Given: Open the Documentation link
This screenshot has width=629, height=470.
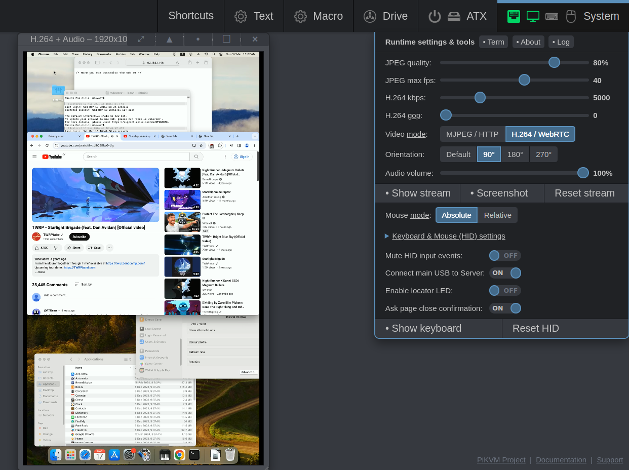Looking at the screenshot, I should click(x=561, y=459).
